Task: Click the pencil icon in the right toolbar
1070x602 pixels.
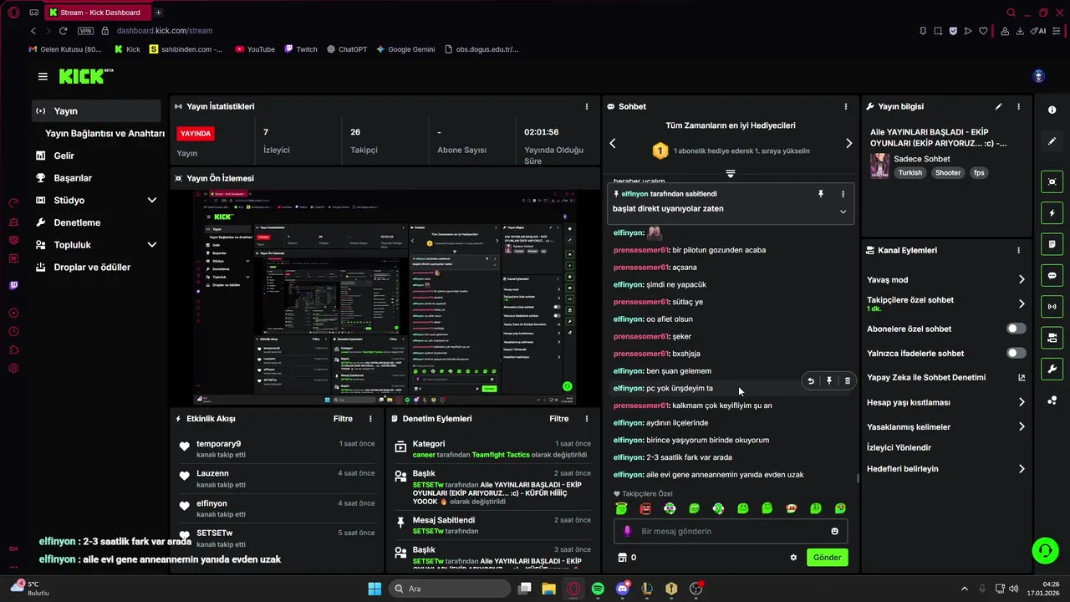Action: click(1052, 141)
